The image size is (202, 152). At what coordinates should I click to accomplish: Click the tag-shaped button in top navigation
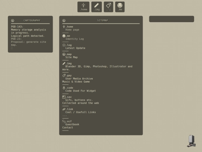pos(108,7)
